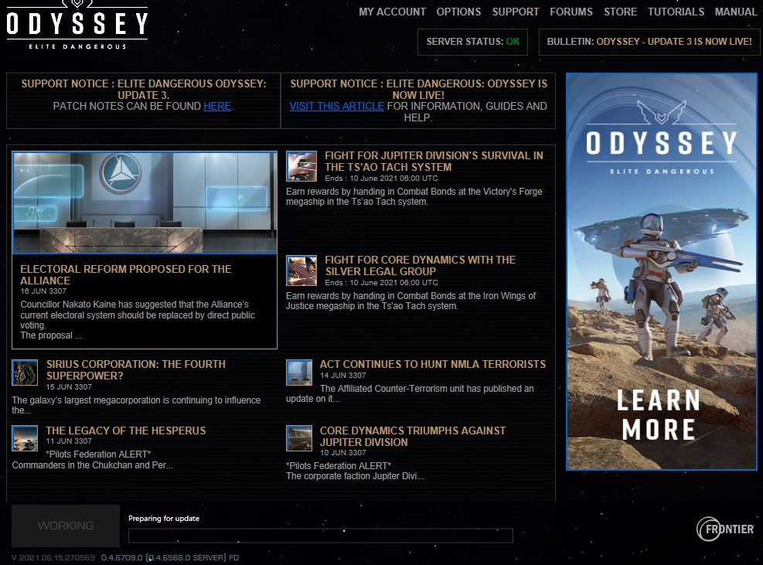The image size is (763, 565).
Task: Click the Jupiter Division survival thumbnail
Action: [x=301, y=166]
